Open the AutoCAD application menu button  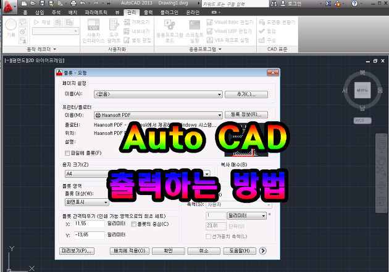[9, 6]
